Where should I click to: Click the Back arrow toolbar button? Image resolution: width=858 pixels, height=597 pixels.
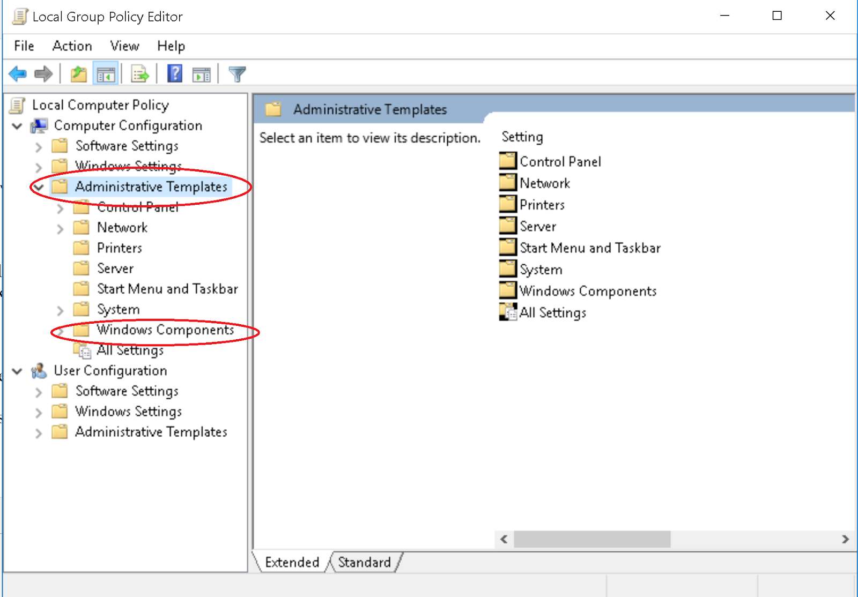pos(18,74)
